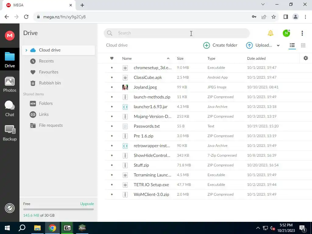Click Create folder button

point(220,45)
